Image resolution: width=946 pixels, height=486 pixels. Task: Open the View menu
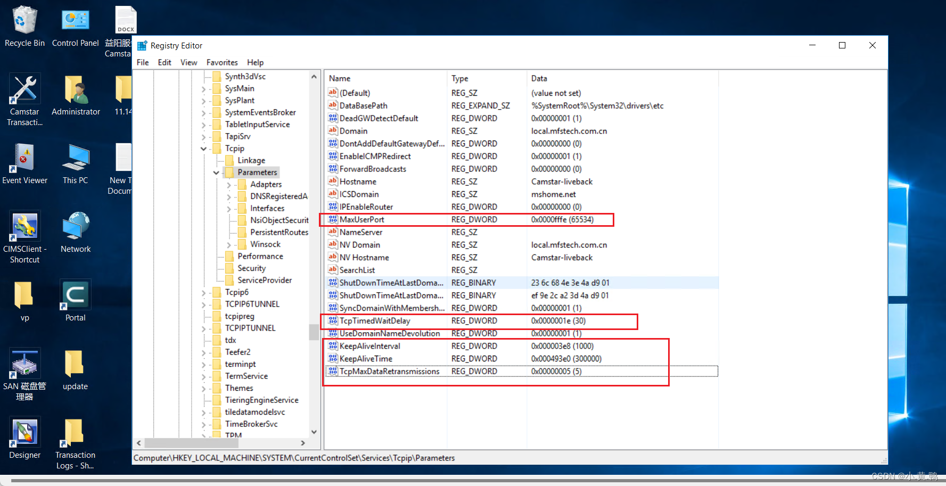(x=188, y=62)
